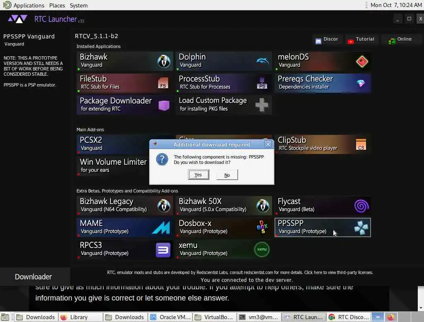Open the Discord button label
The image size is (424, 322).
(x=330, y=39)
